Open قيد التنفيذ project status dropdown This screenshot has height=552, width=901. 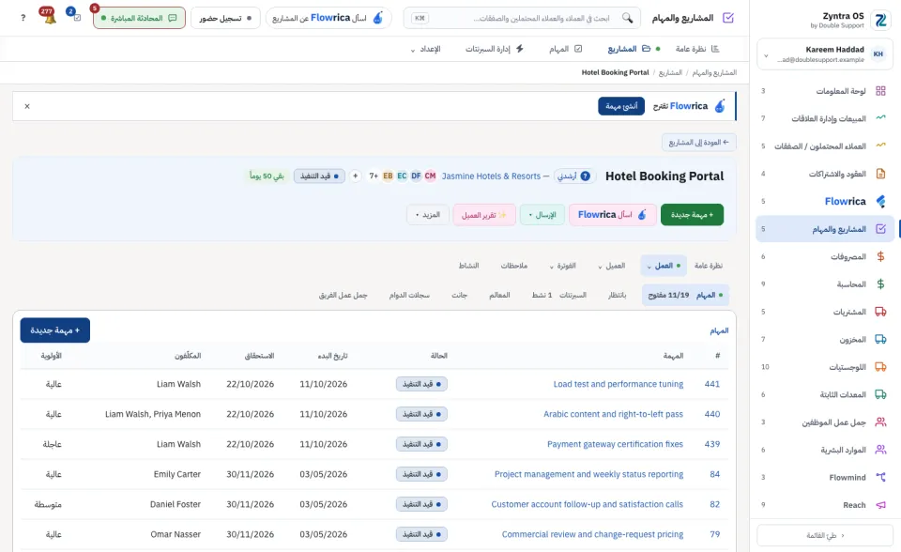[x=319, y=176]
